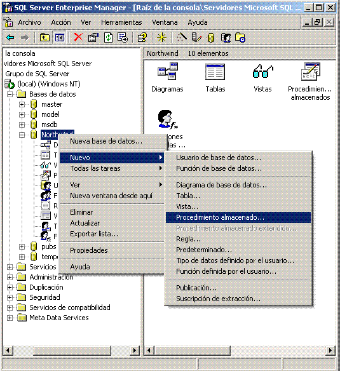Click Propiedades in context menu
The width and height of the screenshot is (340, 371).
click(x=112, y=250)
